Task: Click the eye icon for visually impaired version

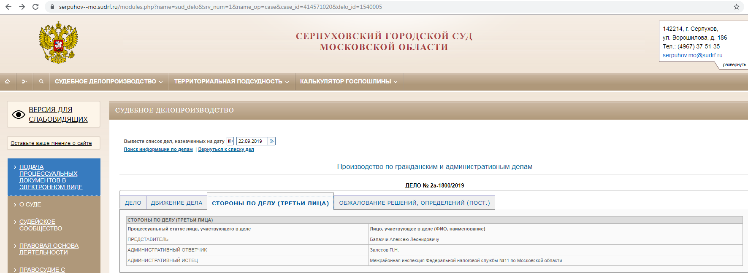Action: point(19,115)
